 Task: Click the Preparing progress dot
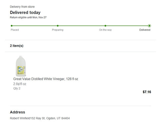pyautogui.click(x=58, y=26)
